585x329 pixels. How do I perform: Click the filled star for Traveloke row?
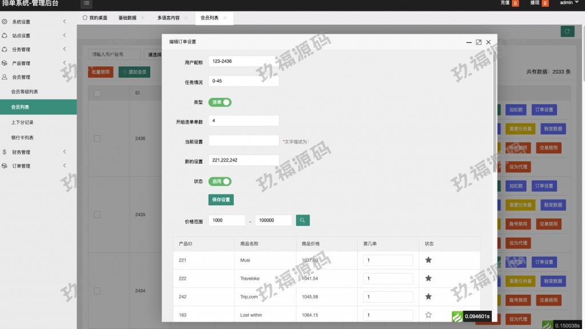pos(428,279)
